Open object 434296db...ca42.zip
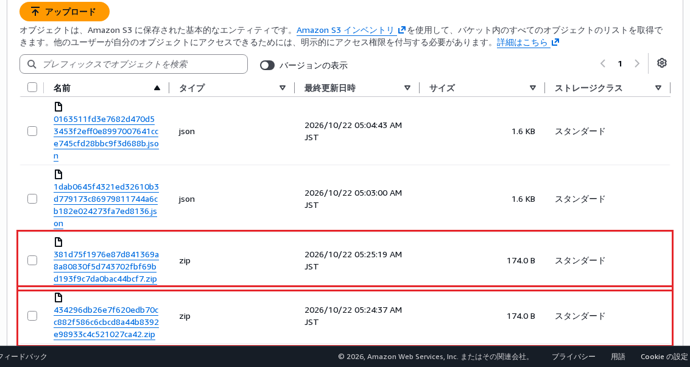Image resolution: width=690 pixels, height=367 pixels. click(106, 322)
